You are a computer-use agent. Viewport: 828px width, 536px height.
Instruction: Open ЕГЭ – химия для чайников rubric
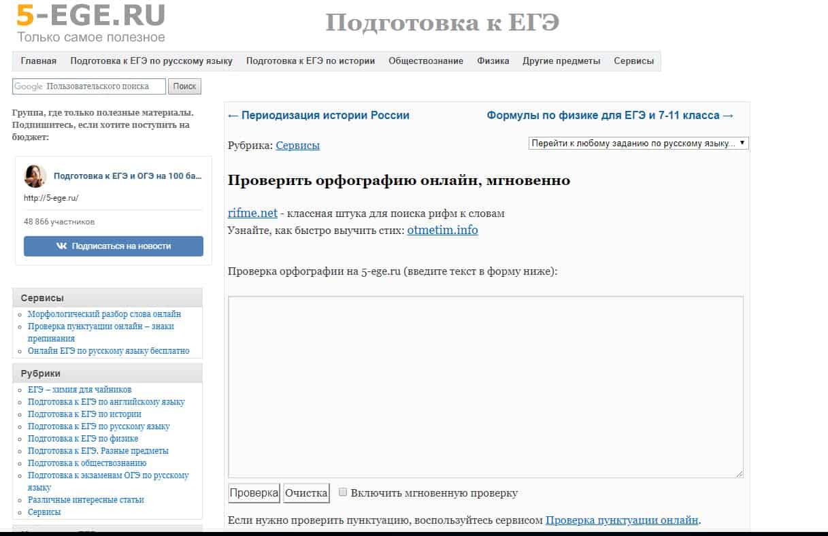click(x=80, y=390)
